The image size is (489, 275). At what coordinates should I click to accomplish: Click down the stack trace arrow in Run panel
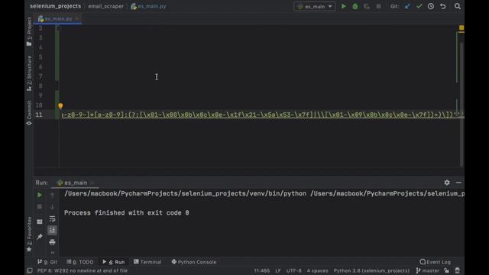(x=52, y=207)
